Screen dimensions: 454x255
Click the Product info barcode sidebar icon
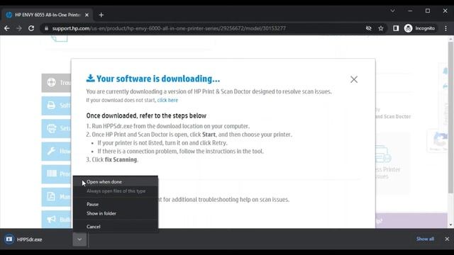click(x=52, y=174)
